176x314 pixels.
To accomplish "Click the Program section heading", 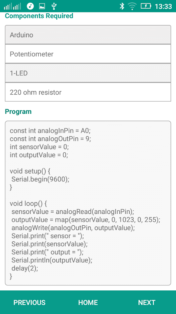I will [18, 111].
